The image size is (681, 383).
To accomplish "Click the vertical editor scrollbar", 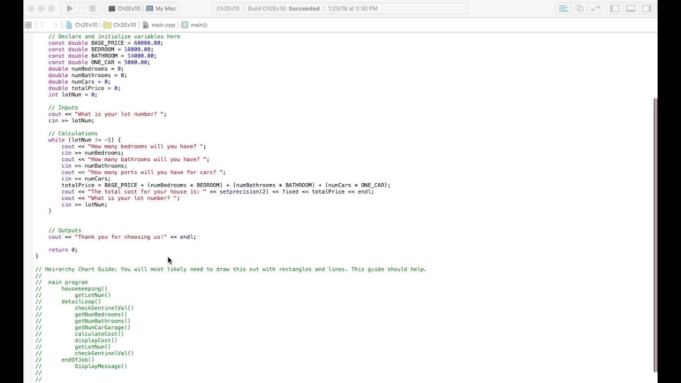I will [655, 235].
